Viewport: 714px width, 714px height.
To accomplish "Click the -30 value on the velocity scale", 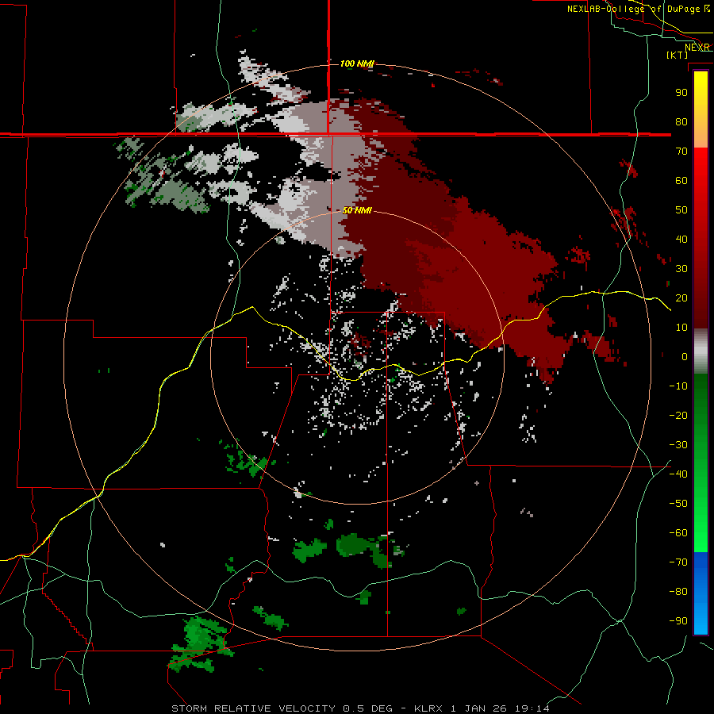I will 678,445.
